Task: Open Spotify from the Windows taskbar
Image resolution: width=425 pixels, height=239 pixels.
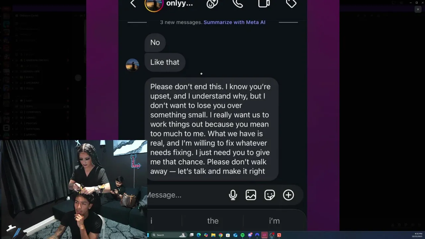Action: 242,235
